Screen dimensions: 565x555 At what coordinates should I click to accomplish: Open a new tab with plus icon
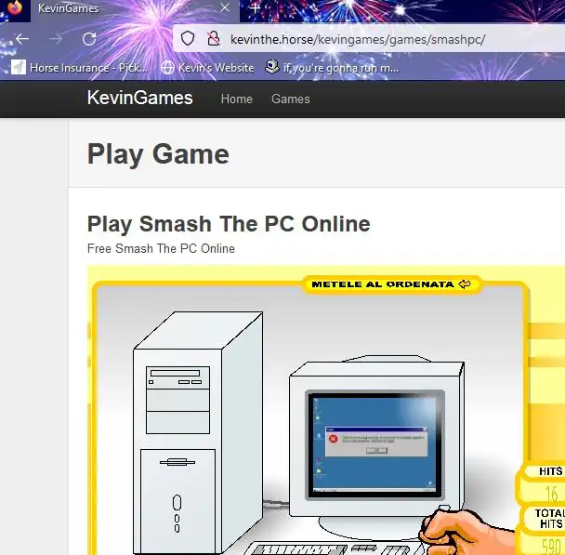[x=255, y=8]
